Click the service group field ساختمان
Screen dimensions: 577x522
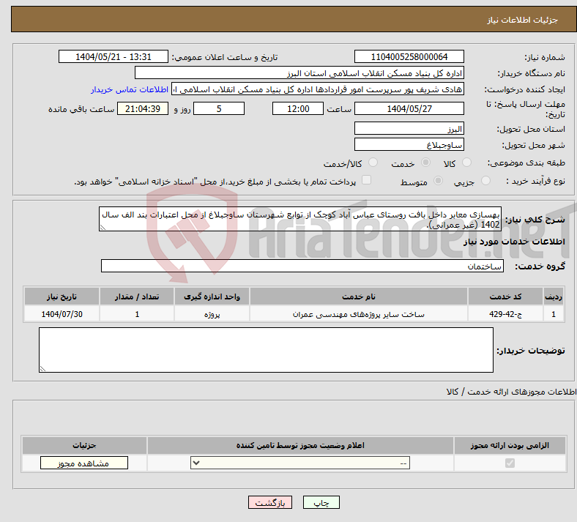(302, 266)
